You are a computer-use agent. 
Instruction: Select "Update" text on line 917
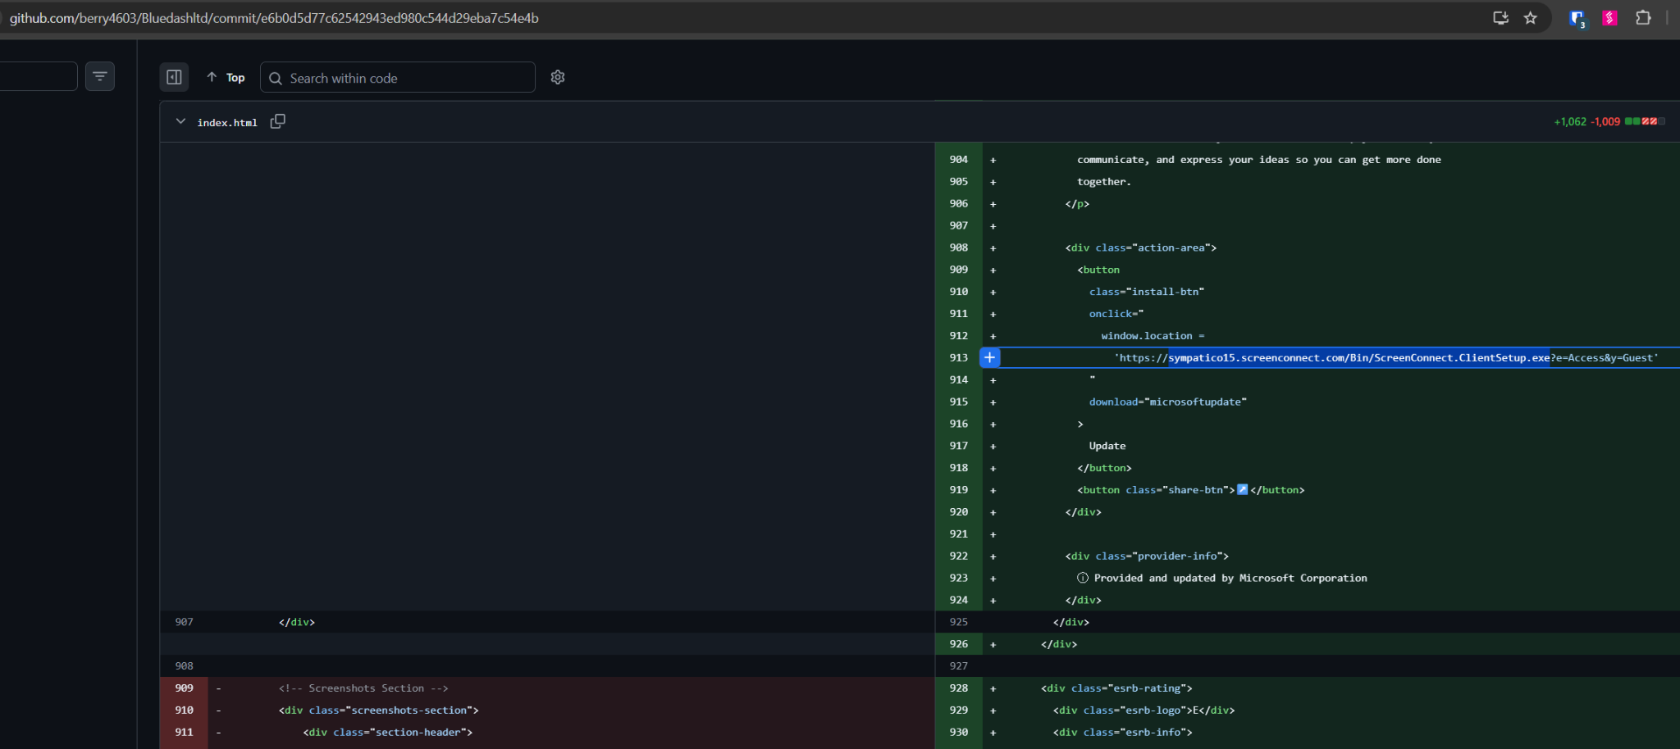[x=1107, y=446]
